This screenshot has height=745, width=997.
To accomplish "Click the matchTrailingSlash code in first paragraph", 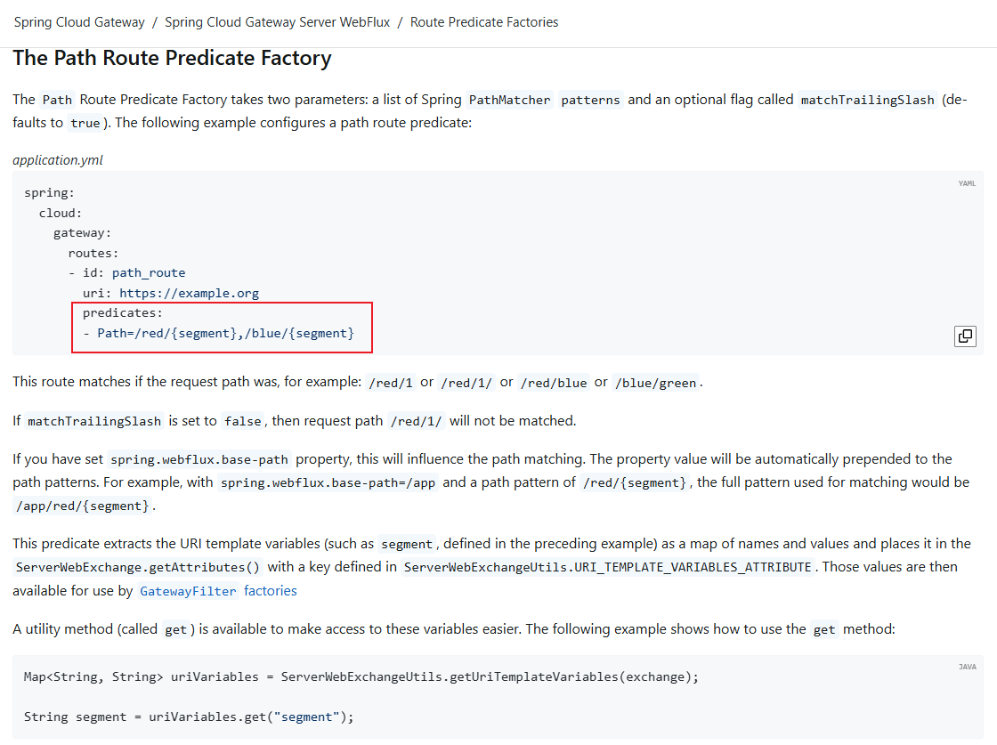I will pos(867,100).
